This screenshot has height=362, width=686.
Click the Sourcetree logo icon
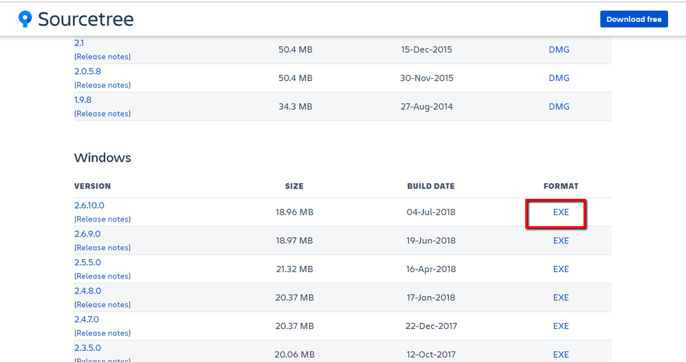pos(25,19)
